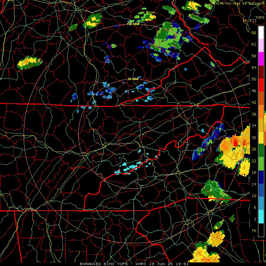266x266 pixels.
Task: Click the 54 legend value
Action: [x=254, y=67]
